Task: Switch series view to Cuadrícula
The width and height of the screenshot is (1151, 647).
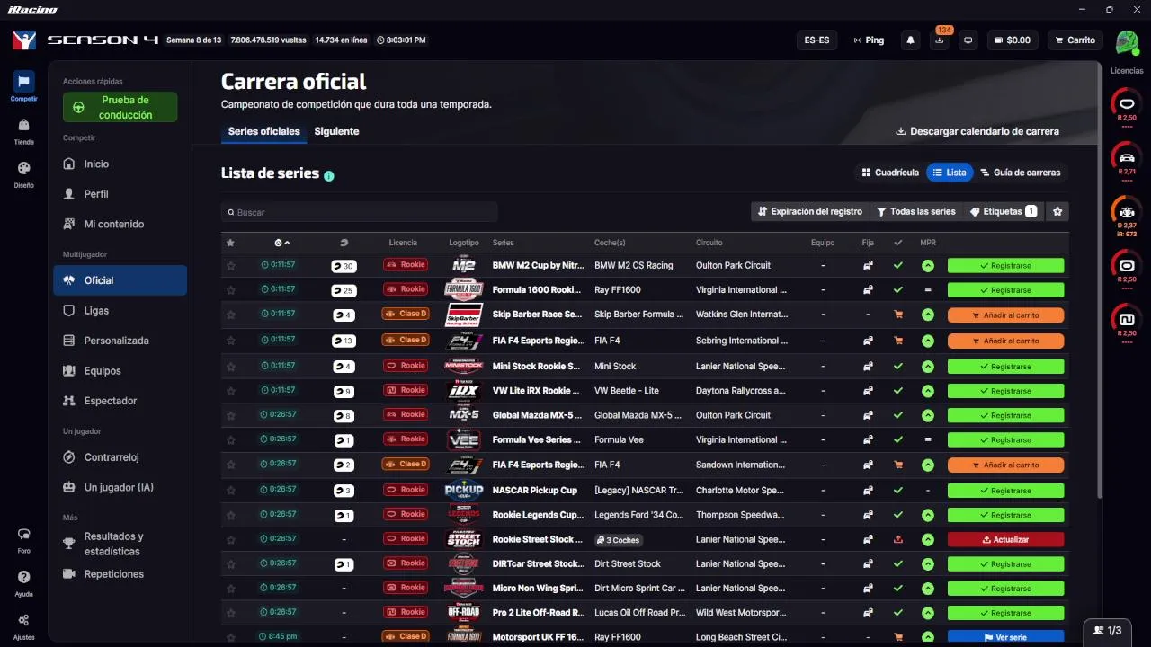Action: [x=890, y=173]
